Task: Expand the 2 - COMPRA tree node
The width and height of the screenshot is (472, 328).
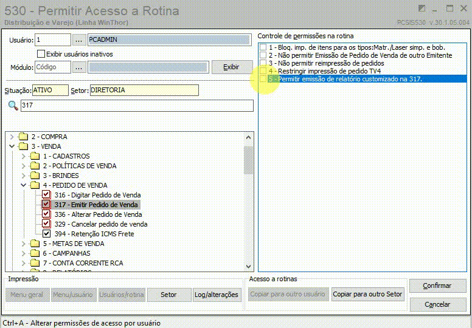Action: point(12,137)
